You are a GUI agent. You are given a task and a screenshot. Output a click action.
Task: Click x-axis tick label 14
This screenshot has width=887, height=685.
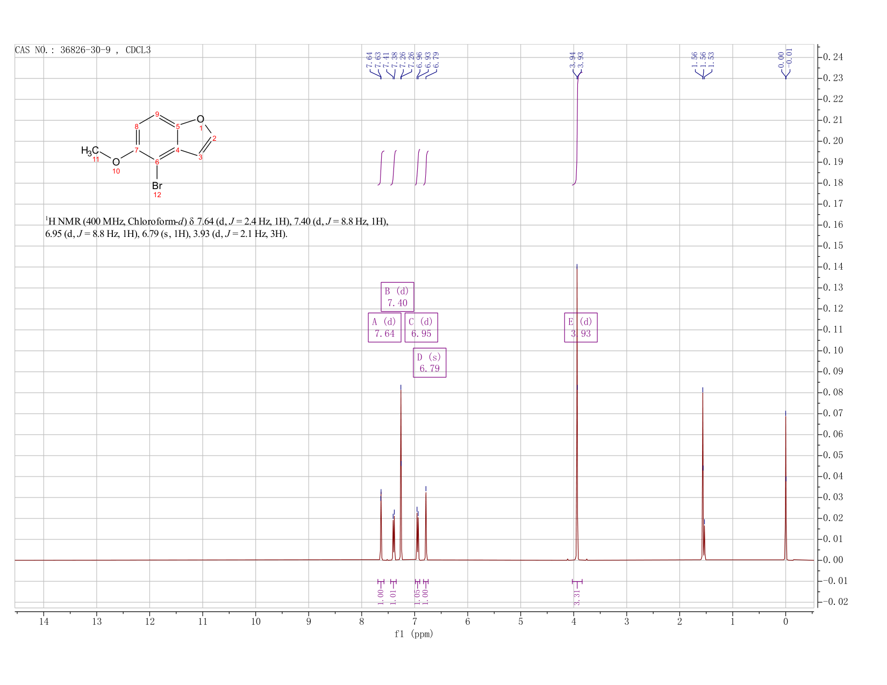[x=44, y=622]
